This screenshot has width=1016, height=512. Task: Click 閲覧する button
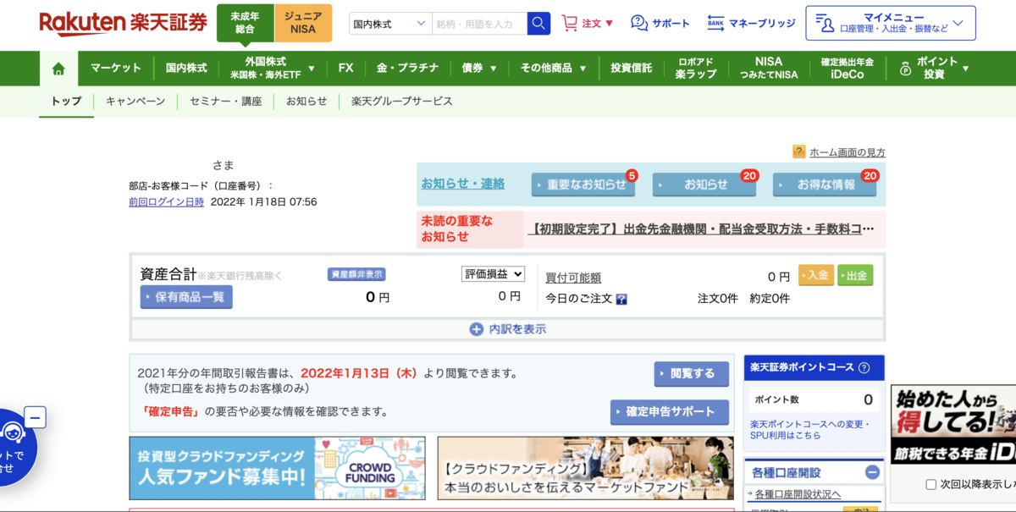pos(691,373)
